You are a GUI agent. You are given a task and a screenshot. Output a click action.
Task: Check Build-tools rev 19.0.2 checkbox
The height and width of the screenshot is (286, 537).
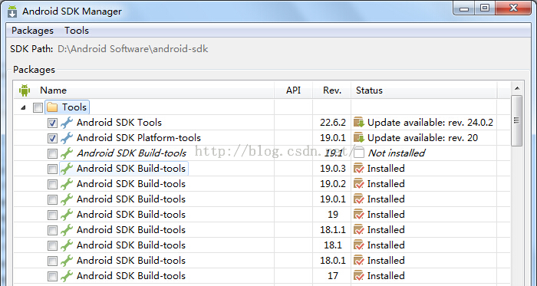[52, 184]
